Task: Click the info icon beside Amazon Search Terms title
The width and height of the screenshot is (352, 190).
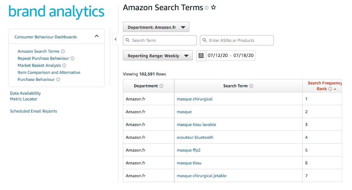Action: point(206,8)
